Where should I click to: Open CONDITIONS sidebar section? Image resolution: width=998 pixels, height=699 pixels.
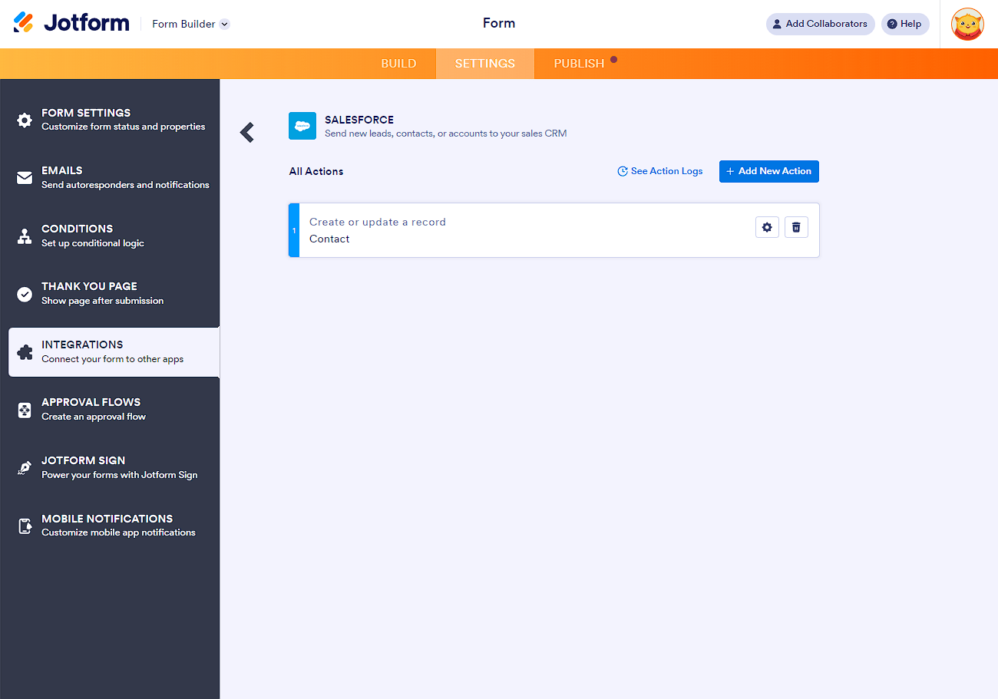110,236
